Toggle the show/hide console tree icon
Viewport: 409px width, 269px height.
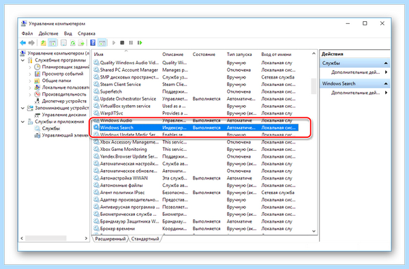pos(52,43)
